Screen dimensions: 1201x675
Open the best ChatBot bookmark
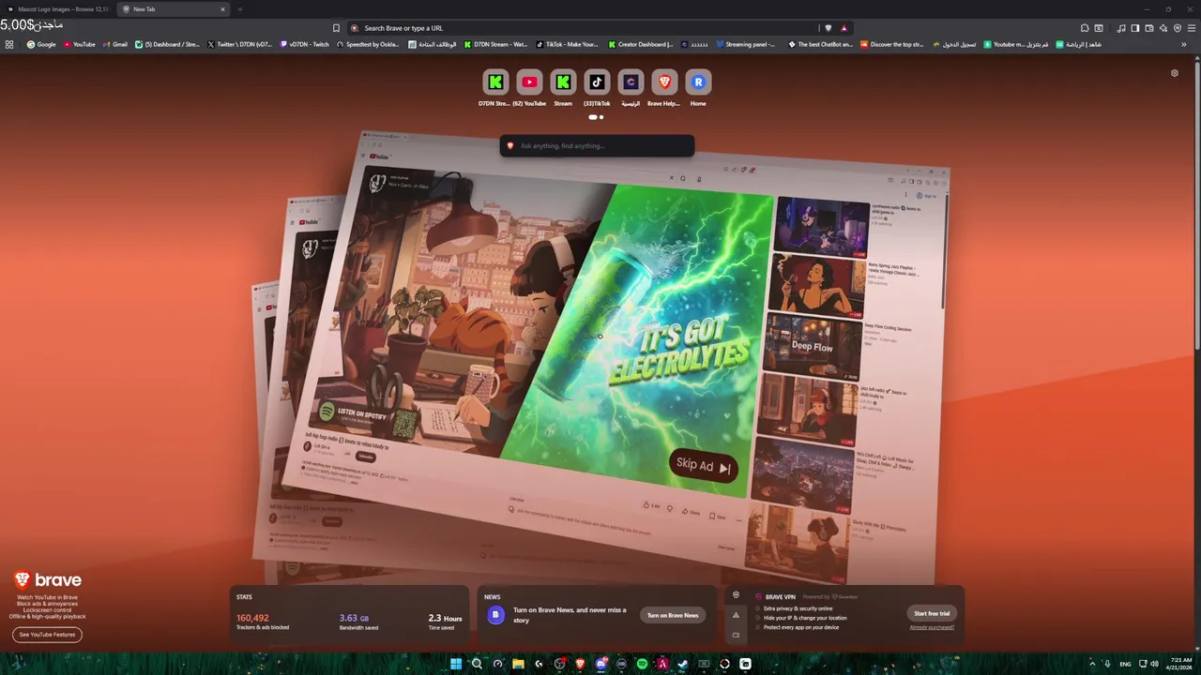click(821, 44)
